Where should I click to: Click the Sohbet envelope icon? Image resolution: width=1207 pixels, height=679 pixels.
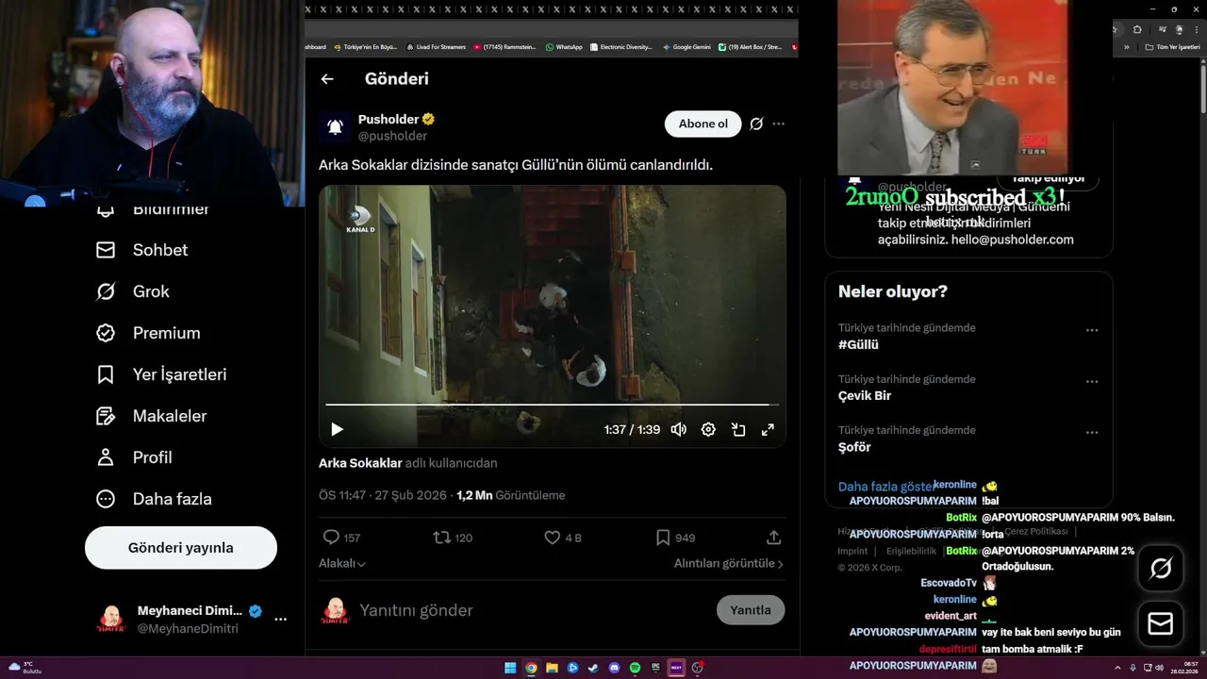(106, 250)
